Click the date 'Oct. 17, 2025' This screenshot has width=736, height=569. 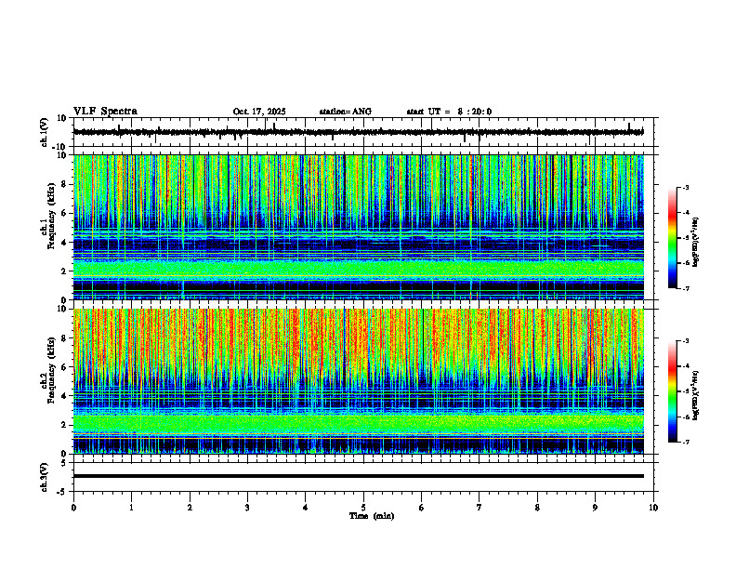[259, 112]
